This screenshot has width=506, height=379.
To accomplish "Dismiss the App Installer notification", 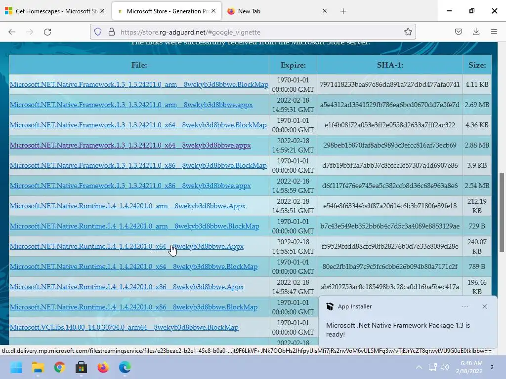I will 484,306.
